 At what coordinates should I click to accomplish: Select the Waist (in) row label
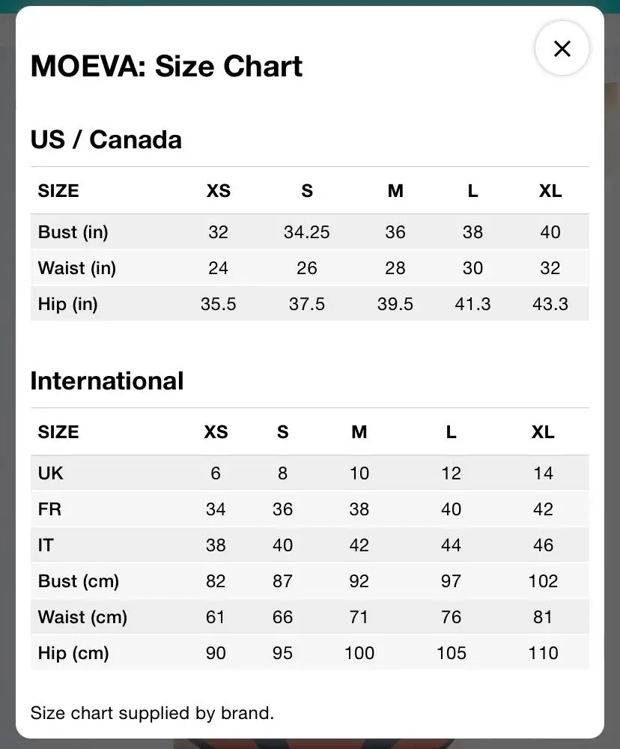point(77,268)
